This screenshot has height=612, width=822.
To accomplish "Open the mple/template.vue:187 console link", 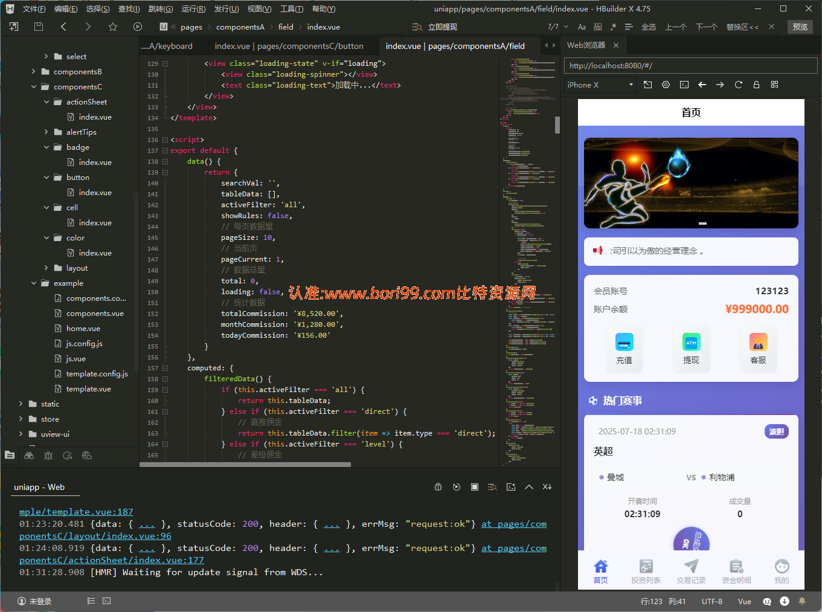I will point(76,512).
